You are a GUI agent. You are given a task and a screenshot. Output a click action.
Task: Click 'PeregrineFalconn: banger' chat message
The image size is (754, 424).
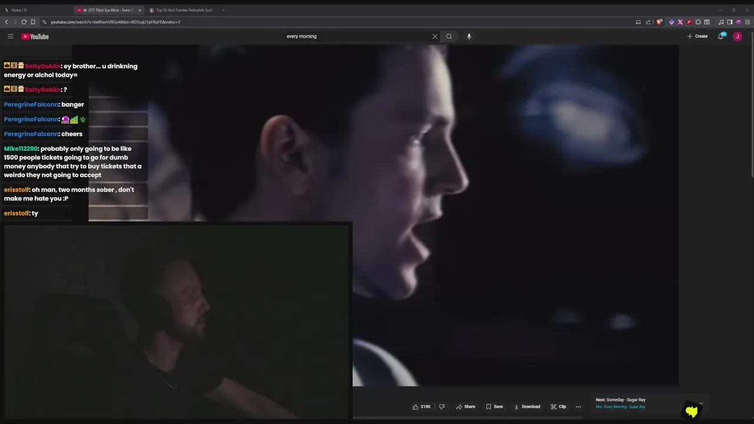coord(44,104)
